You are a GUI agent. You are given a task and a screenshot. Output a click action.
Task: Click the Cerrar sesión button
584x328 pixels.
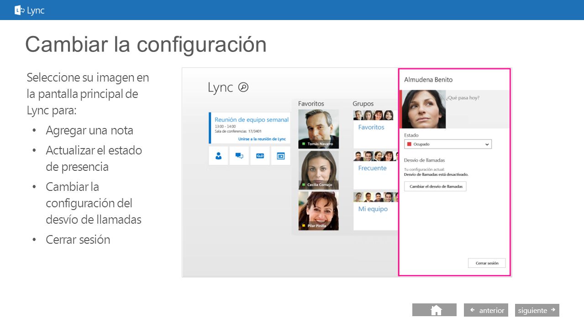tap(487, 263)
